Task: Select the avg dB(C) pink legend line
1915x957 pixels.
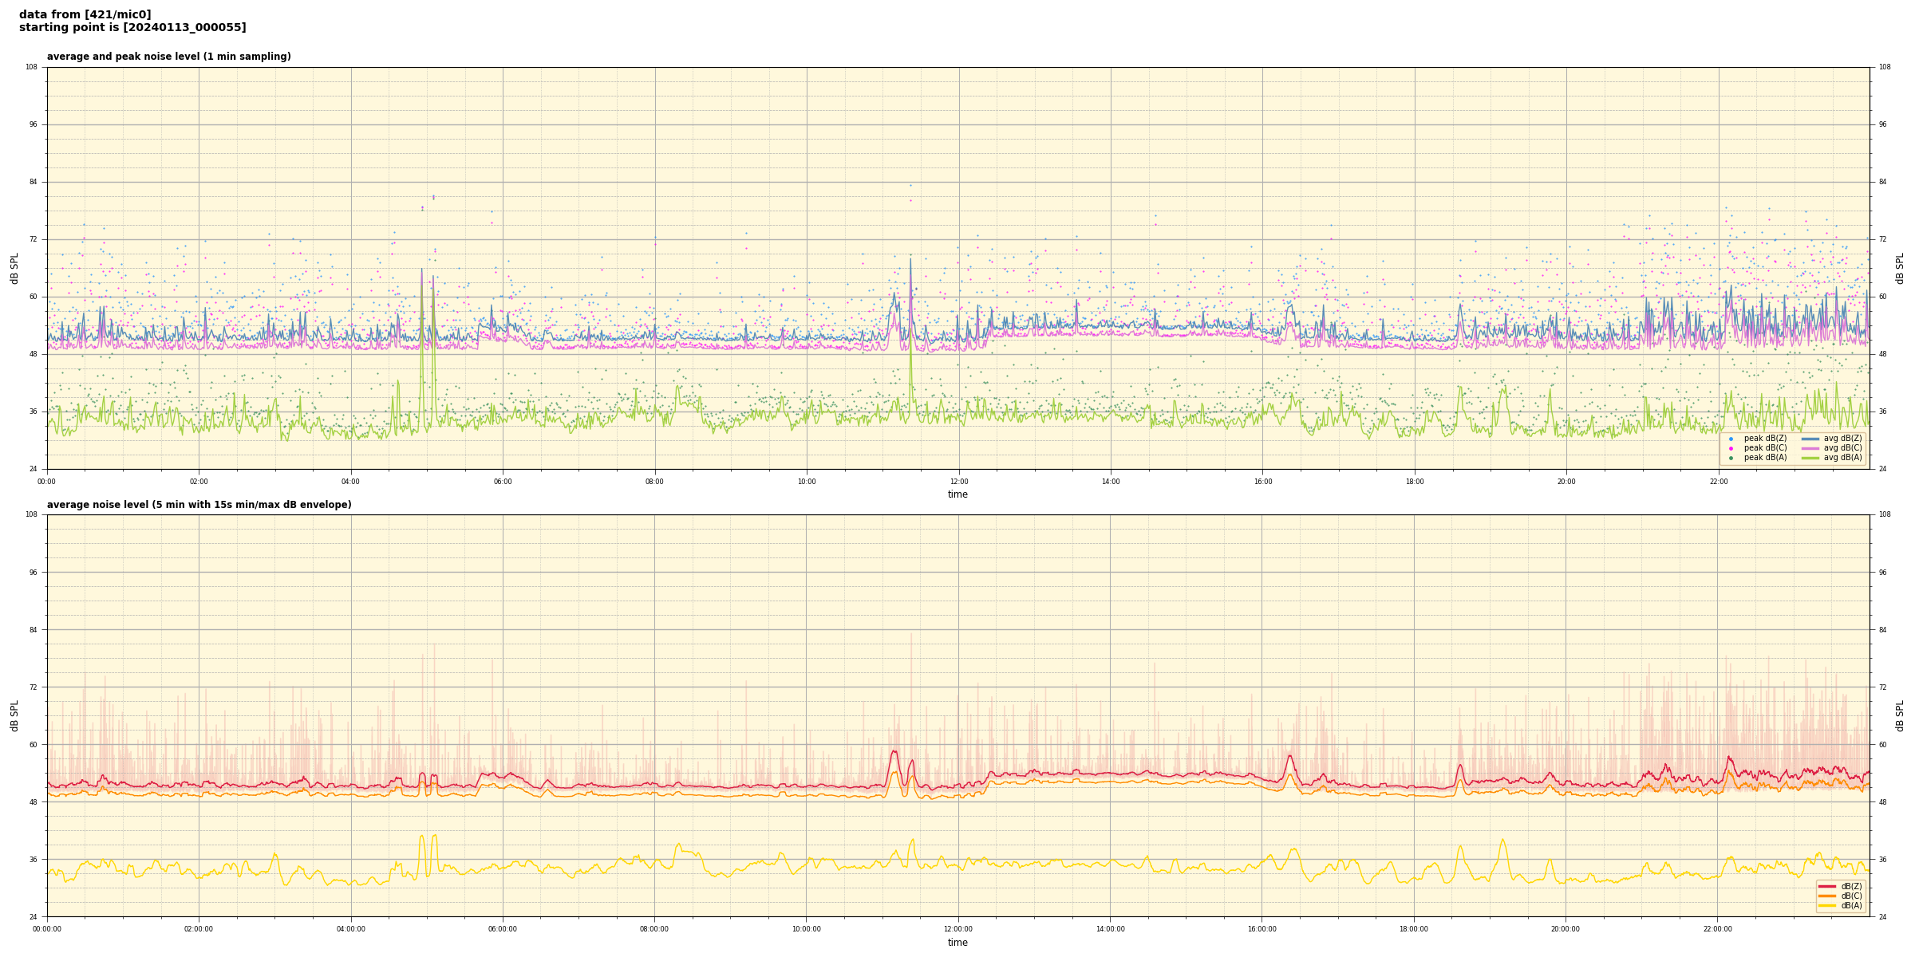Action: [x=1810, y=448]
